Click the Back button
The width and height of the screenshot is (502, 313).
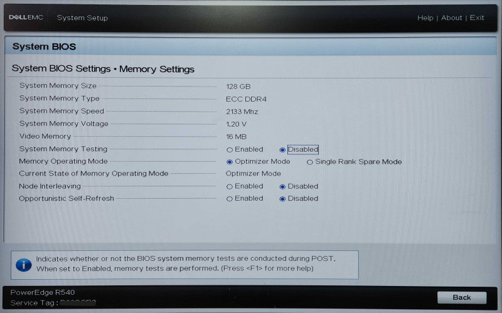462,298
